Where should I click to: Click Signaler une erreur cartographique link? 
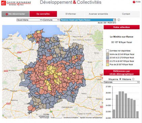pyautogui.click(x=91, y=118)
